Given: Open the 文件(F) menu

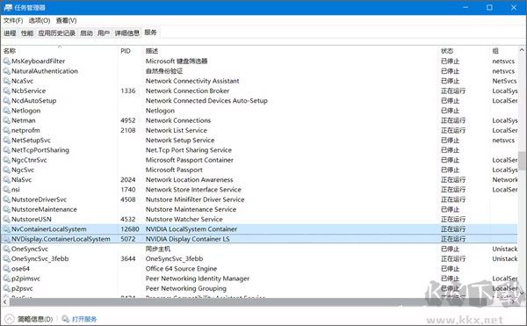Looking at the screenshot, I should pyautogui.click(x=13, y=20).
